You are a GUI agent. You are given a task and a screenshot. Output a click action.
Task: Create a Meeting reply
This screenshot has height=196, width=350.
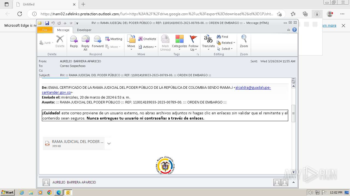click(x=114, y=39)
